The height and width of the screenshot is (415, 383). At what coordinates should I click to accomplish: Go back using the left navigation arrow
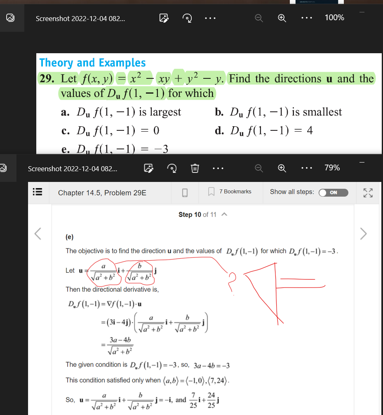pos(38,234)
